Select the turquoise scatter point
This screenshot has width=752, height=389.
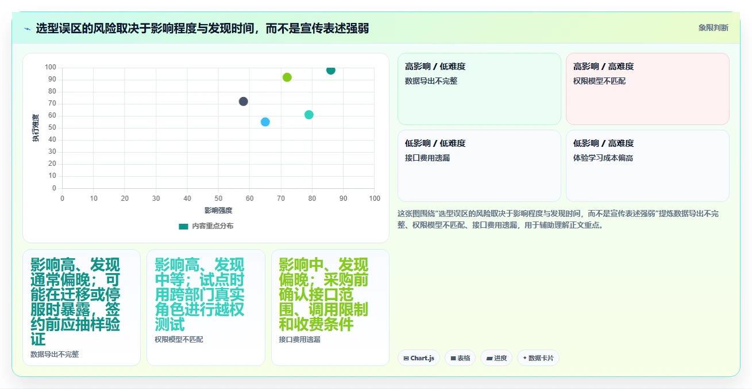coord(309,115)
